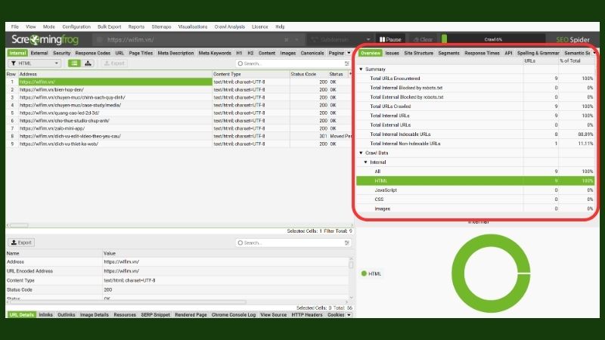Select the JavaScript row in Crawl Data
The image size is (605, 340).
(476, 190)
